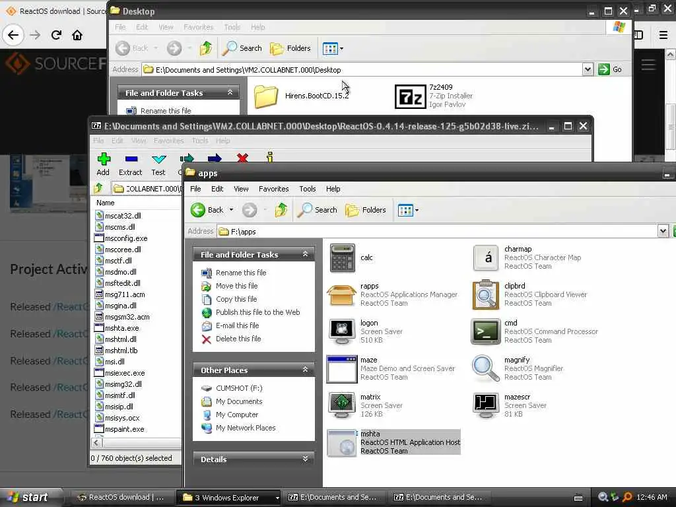Click the 7-Zip up-folder icon
This screenshot has width=676, height=507.
coord(99,188)
